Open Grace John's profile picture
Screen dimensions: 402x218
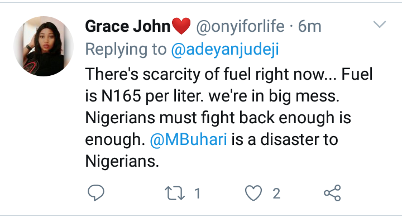click(44, 46)
